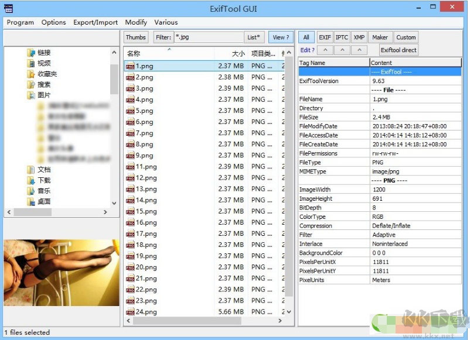Toggle the XMP metadata view button
This screenshot has height=340, width=470.
click(x=359, y=37)
